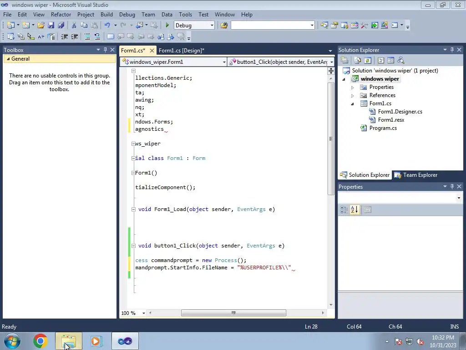The height and width of the screenshot is (350, 466).
Task: Open Solution Explorer via main toolbar icon
Action: tap(324, 26)
